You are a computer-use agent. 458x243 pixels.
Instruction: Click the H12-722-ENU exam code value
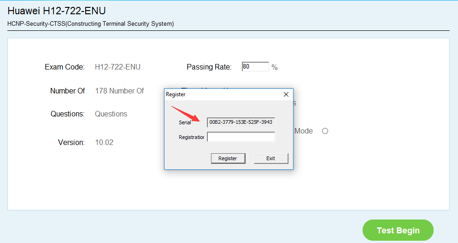coord(117,67)
